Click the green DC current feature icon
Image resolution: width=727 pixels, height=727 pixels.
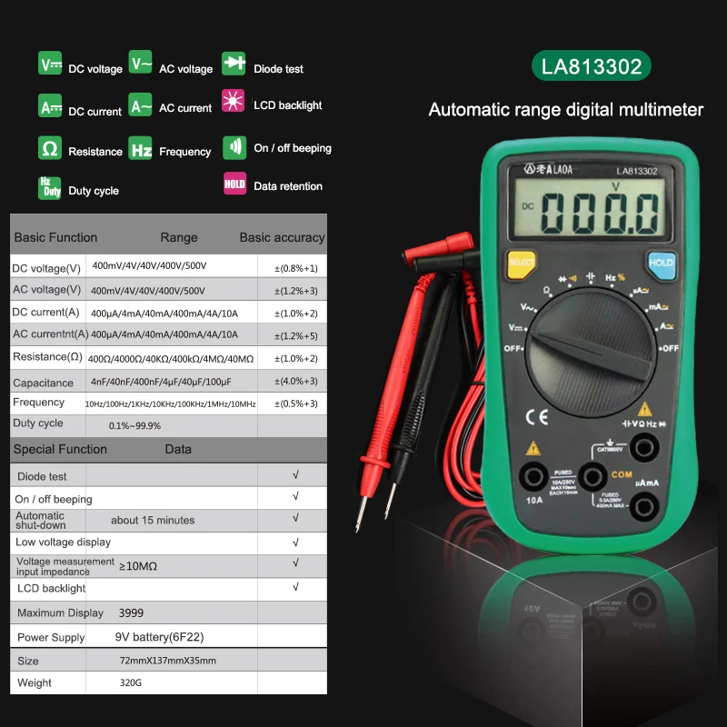[50, 105]
